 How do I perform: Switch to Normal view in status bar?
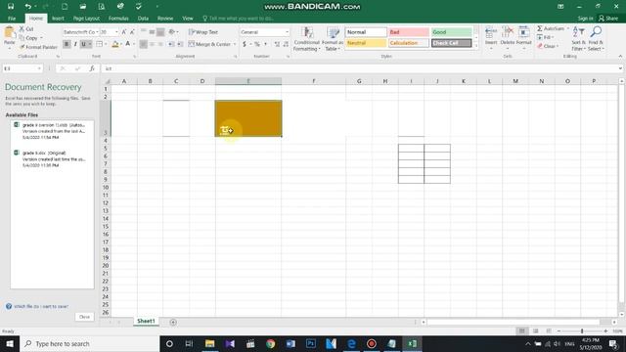(521, 330)
